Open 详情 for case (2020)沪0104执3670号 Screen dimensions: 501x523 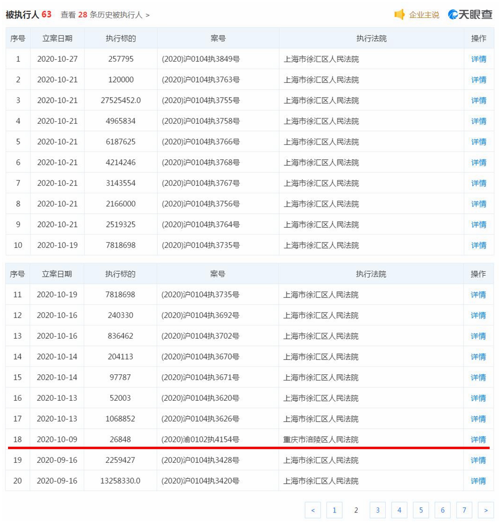(x=479, y=357)
